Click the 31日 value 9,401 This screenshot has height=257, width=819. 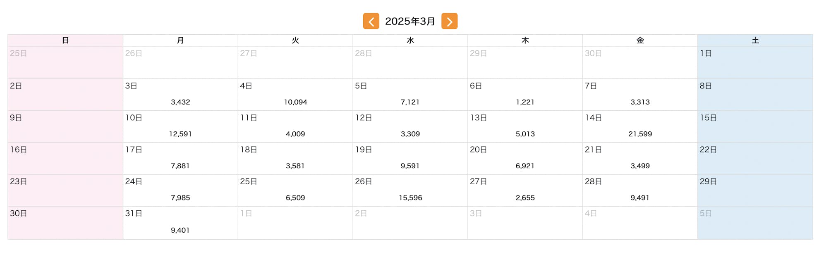tap(180, 230)
